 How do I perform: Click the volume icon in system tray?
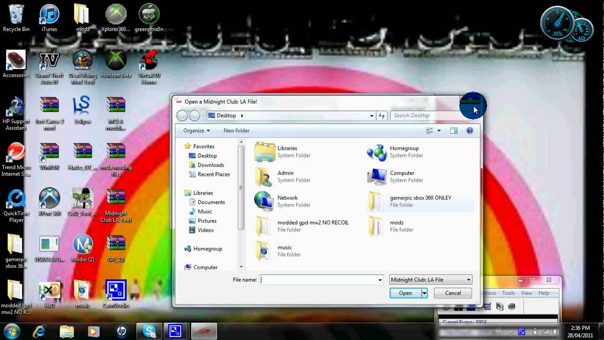point(556,332)
